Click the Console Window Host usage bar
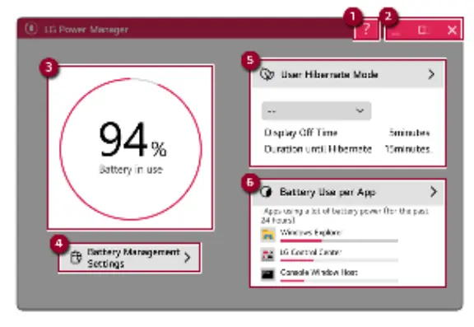 339,281
